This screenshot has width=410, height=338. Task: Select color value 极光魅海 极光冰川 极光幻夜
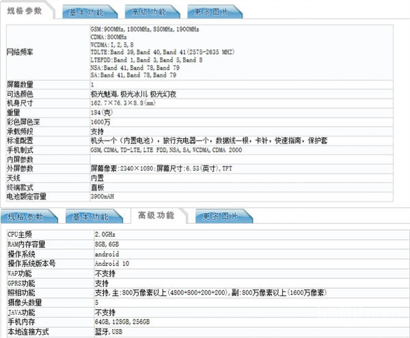tap(133, 94)
